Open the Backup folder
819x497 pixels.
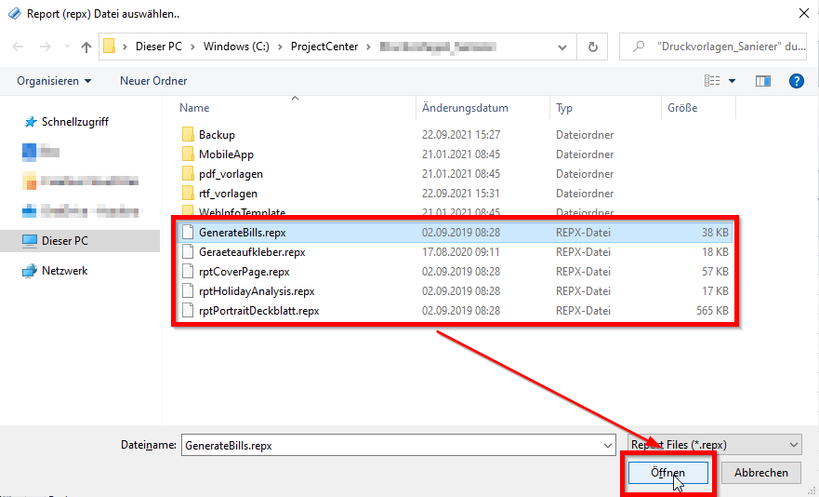click(x=217, y=135)
